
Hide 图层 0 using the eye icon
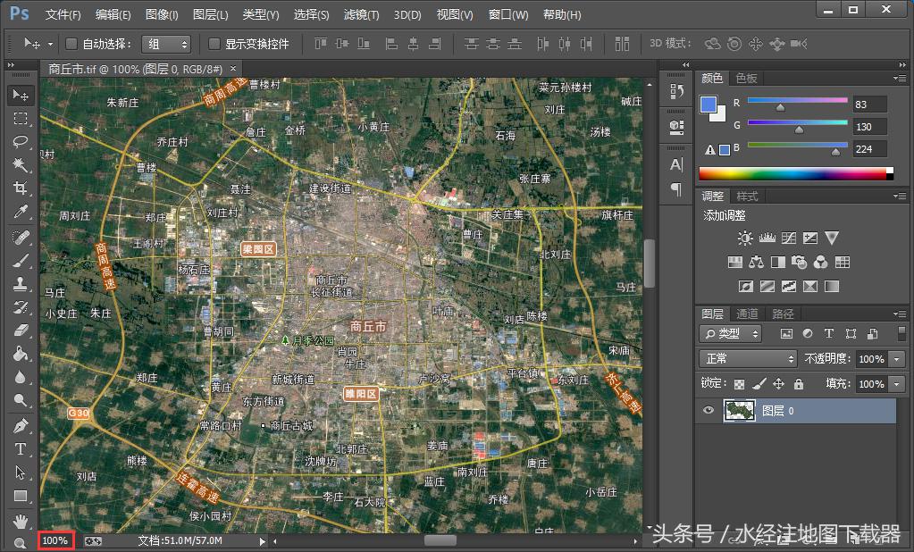709,411
